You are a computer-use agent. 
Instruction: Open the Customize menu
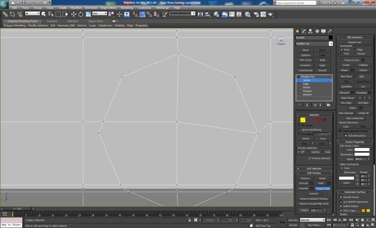click(144, 8)
